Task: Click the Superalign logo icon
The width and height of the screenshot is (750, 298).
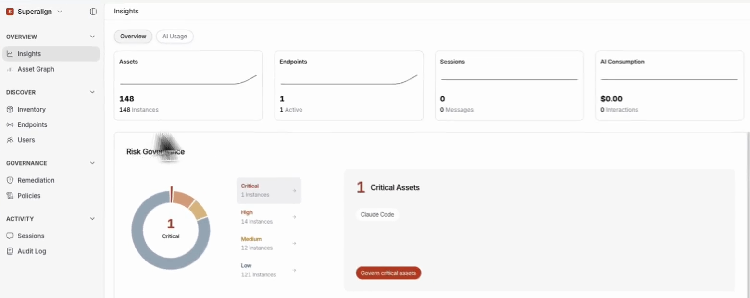Action: pyautogui.click(x=10, y=12)
